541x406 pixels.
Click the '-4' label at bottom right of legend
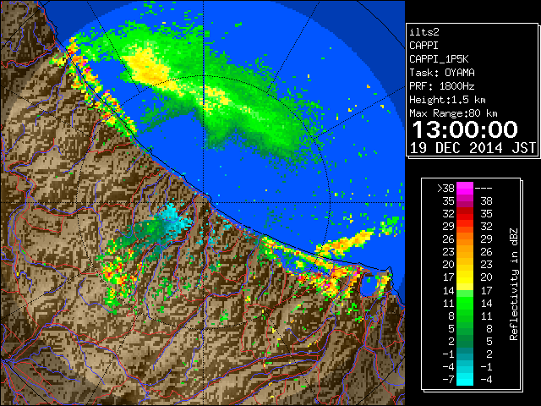pyautogui.click(x=486, y=380)
